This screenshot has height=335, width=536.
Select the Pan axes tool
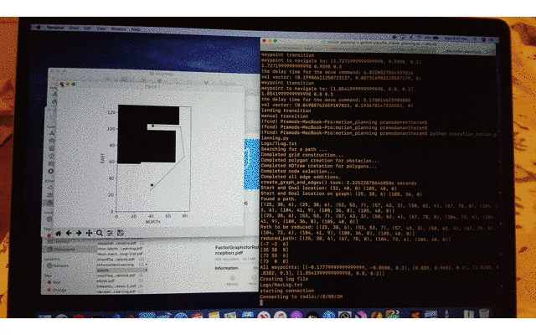[x=89, y=232]
